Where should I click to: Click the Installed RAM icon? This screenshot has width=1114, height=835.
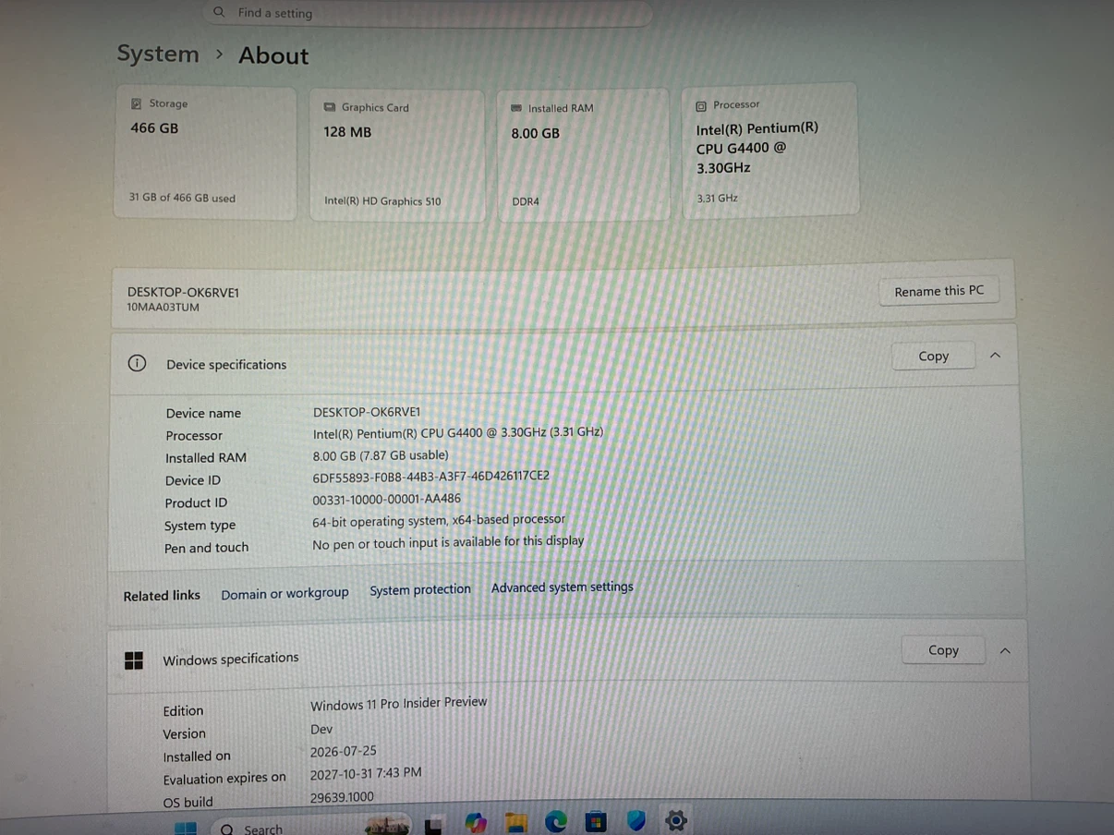pyautogui.click(x=516, y=108)
